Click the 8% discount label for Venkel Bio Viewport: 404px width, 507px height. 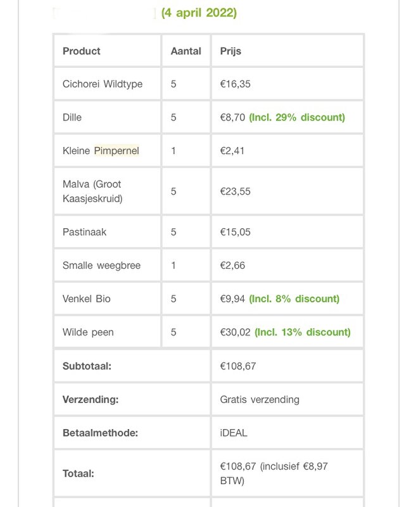pyautogui.click(x=294, y=298)
